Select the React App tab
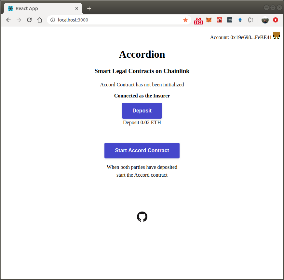The height and width of the screenshot is (280, 284). click(43, 8)
